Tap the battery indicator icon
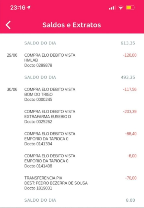144x208 pixels. click(x=130, y=8)
